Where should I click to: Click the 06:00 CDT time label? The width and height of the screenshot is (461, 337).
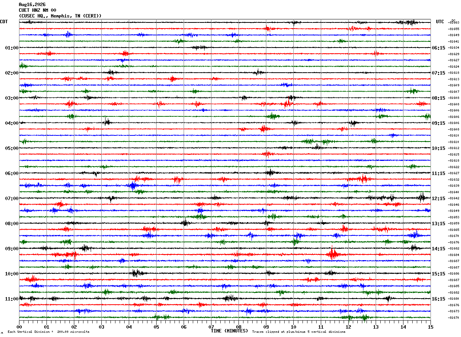pyautogui.click(x=12, y=173)
